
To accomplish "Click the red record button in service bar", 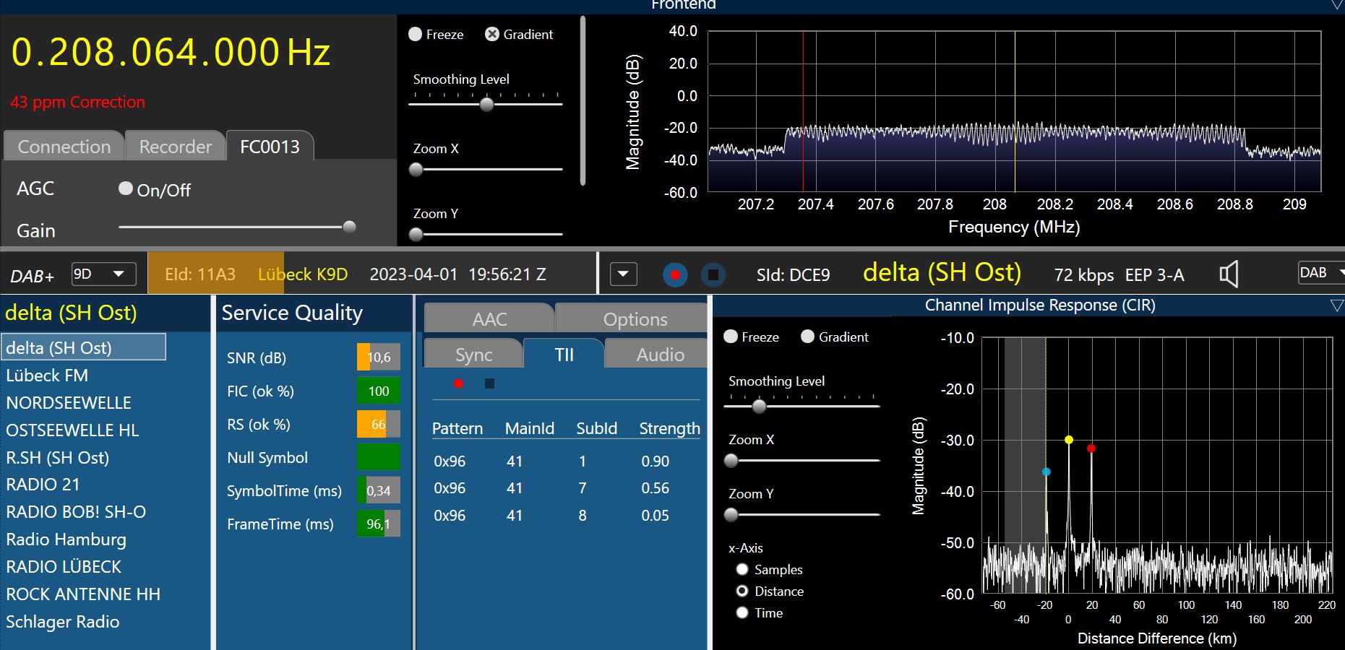I will click(x=675, y=275).
